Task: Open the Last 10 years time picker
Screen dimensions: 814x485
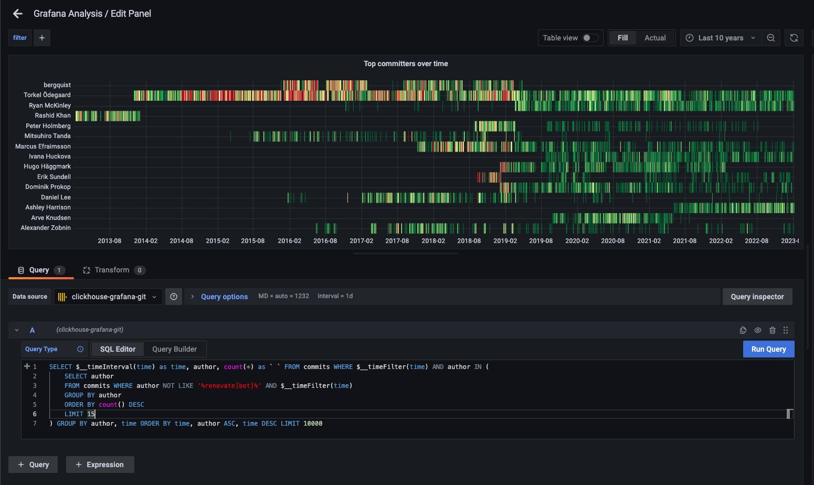Action: 721,38
